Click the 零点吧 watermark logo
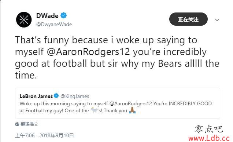Image resolution: width=233 pixels, height=142 pixels. tap(209, 129)
